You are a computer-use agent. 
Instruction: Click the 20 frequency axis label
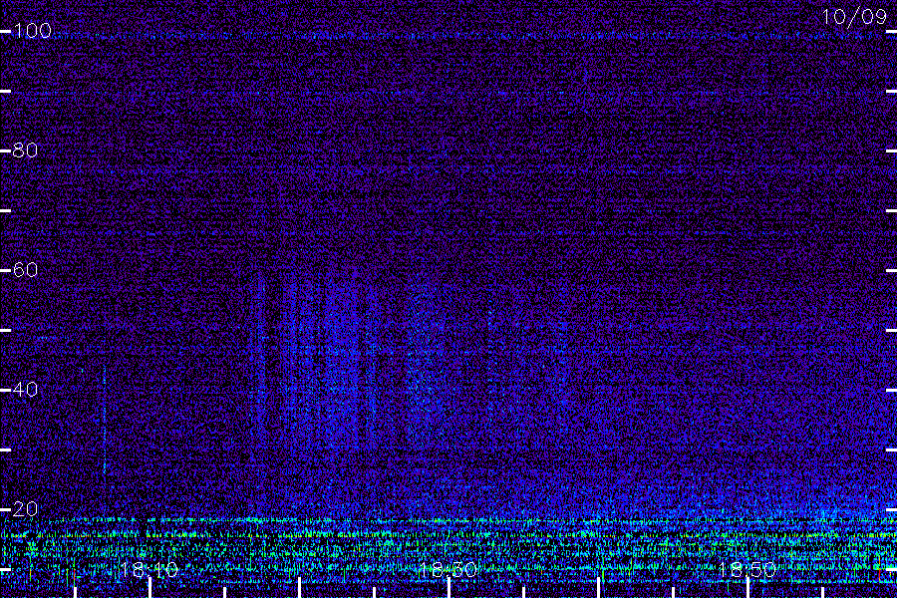coord(25,508)
